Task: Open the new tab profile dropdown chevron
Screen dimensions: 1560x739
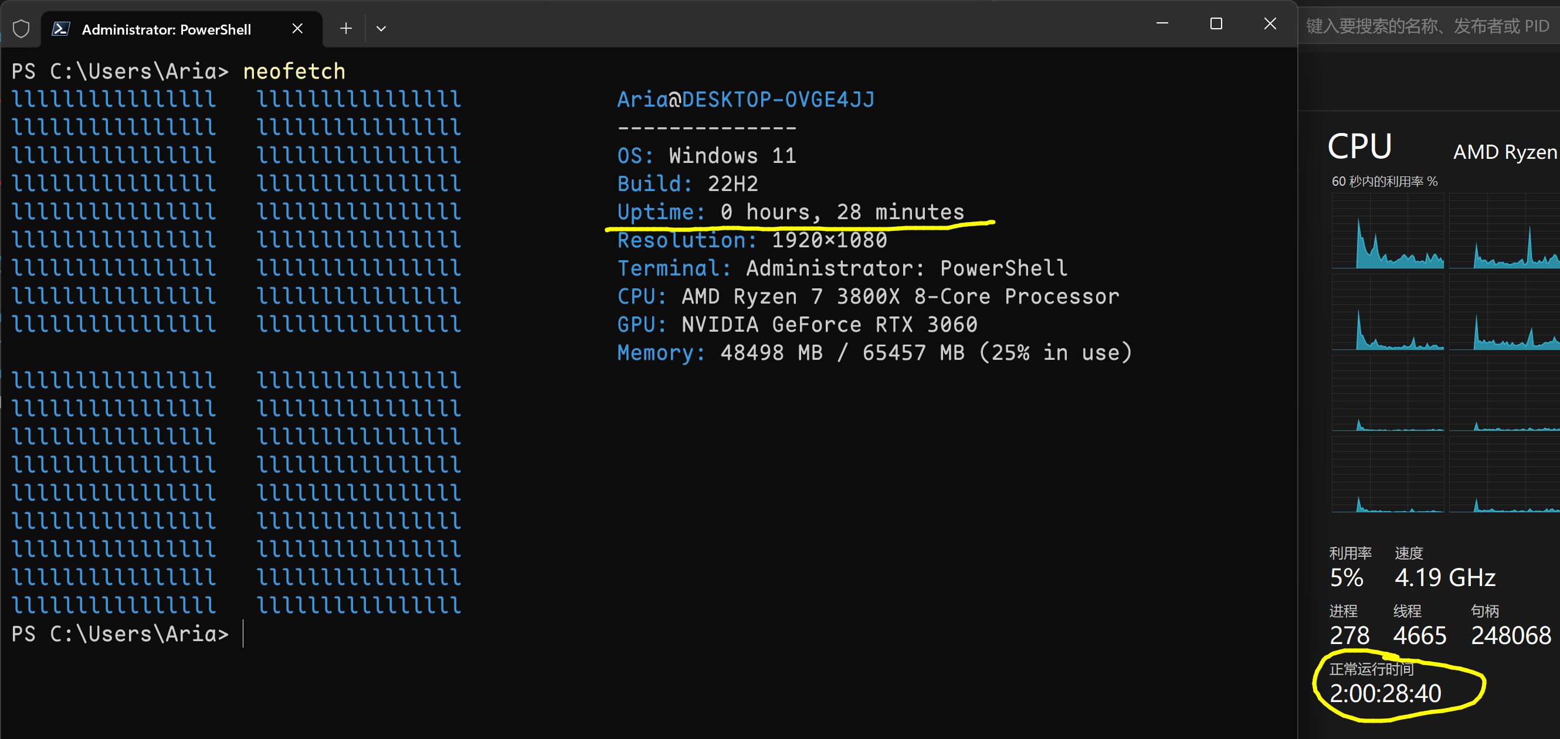Action: coord(382,28)
